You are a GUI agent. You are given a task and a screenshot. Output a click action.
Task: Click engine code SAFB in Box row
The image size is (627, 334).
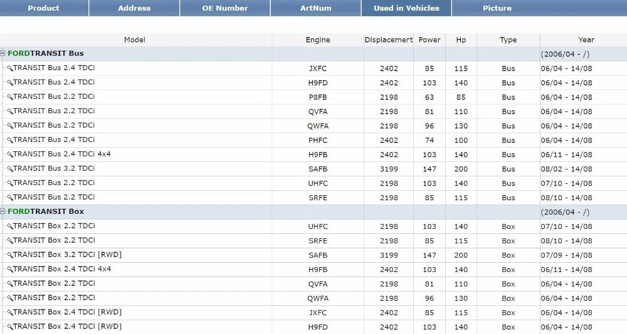pos(318,255)
